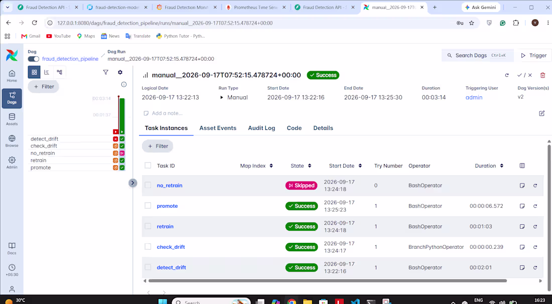Image resolution: width=552 pixels, height=304 pixels.
Task: Open Docs from the sidebar
Action: (x=12, y=248)
